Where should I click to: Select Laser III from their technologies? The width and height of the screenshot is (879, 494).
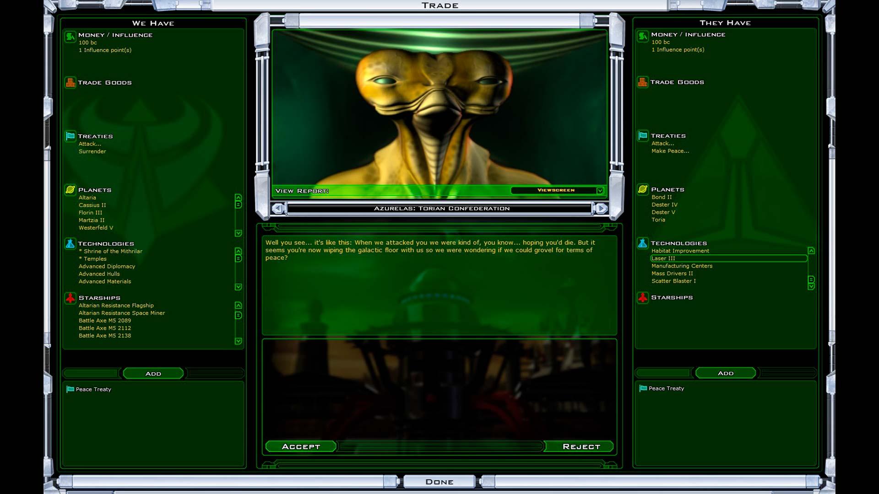663,258
